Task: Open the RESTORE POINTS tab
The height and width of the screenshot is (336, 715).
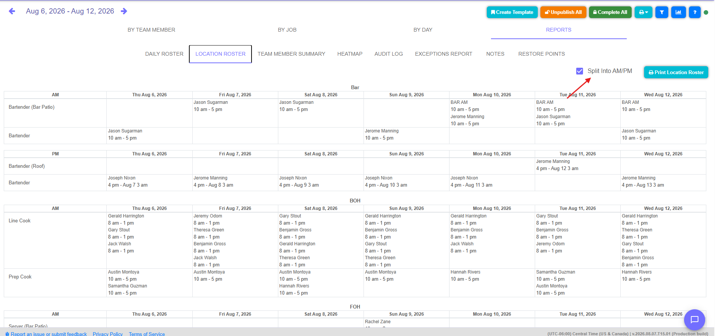Action: point(542,54)
